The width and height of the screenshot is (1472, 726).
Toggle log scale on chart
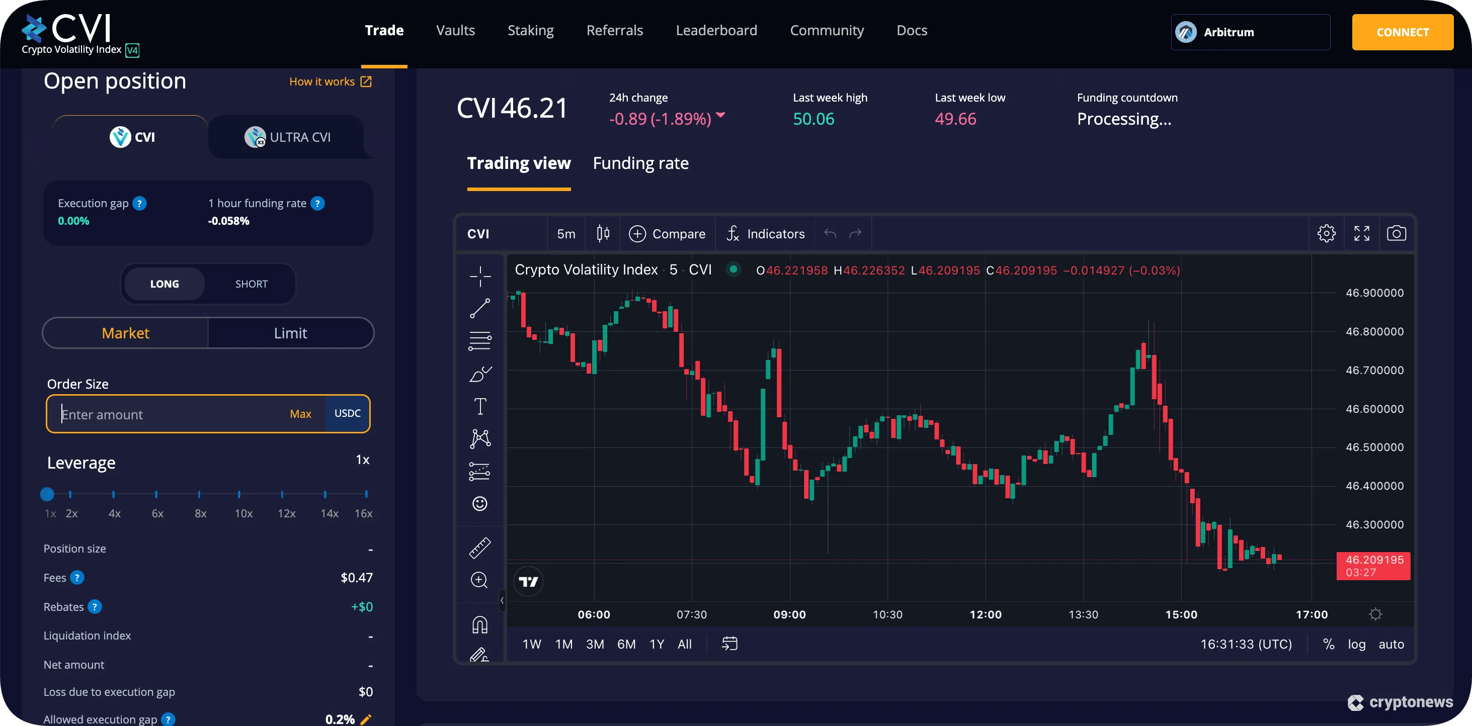(x=1357, y=644)
